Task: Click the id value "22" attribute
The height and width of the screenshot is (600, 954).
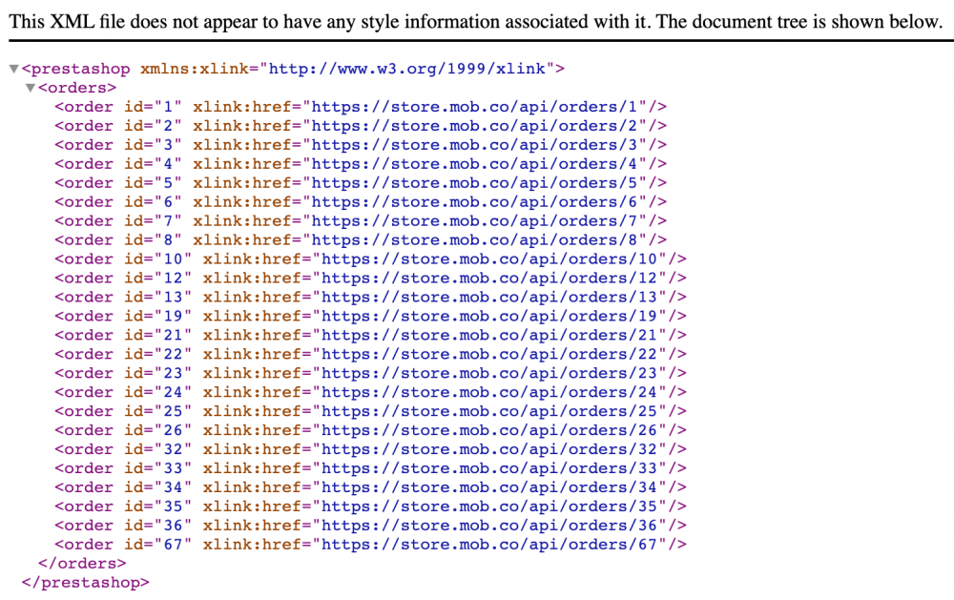Action: pyautogui.click(x=175, y=354)
